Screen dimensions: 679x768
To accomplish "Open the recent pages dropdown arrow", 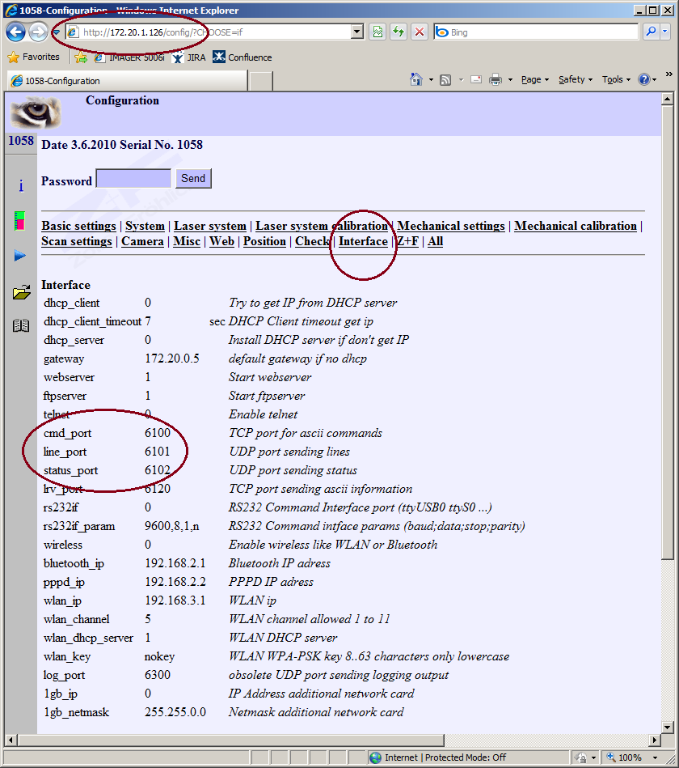I will click(57, 33).
